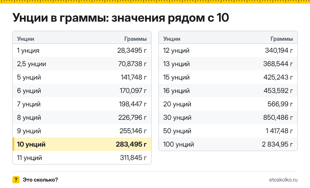The height and width of the screenshot is (188, 310).
Task: Select the highlighted '10 унций' cell
Action: click(x=31, y=144)
